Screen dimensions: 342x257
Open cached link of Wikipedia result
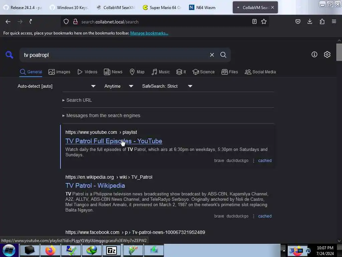(265, 216)
